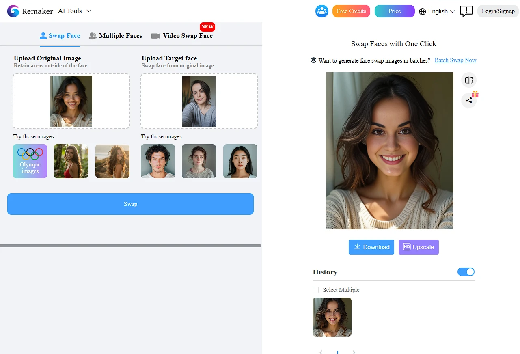Open the Video Swap Face tab
This screenshot has height=354, width=520.
click(182, 36)
